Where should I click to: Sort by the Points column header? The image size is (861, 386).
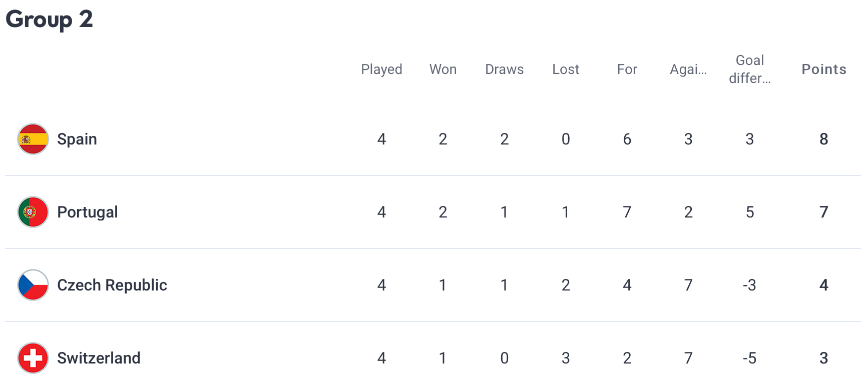(824, 69)
